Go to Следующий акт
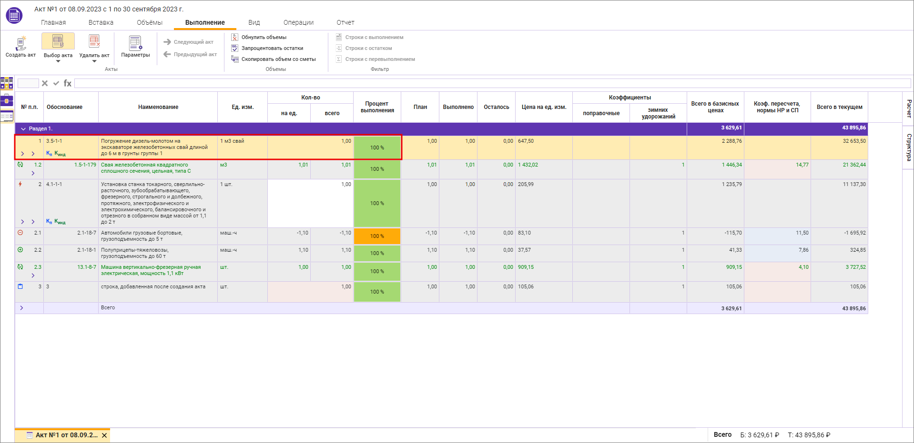Image resolution: width=914 pixels, height=443 pixels. click(188, 42)
